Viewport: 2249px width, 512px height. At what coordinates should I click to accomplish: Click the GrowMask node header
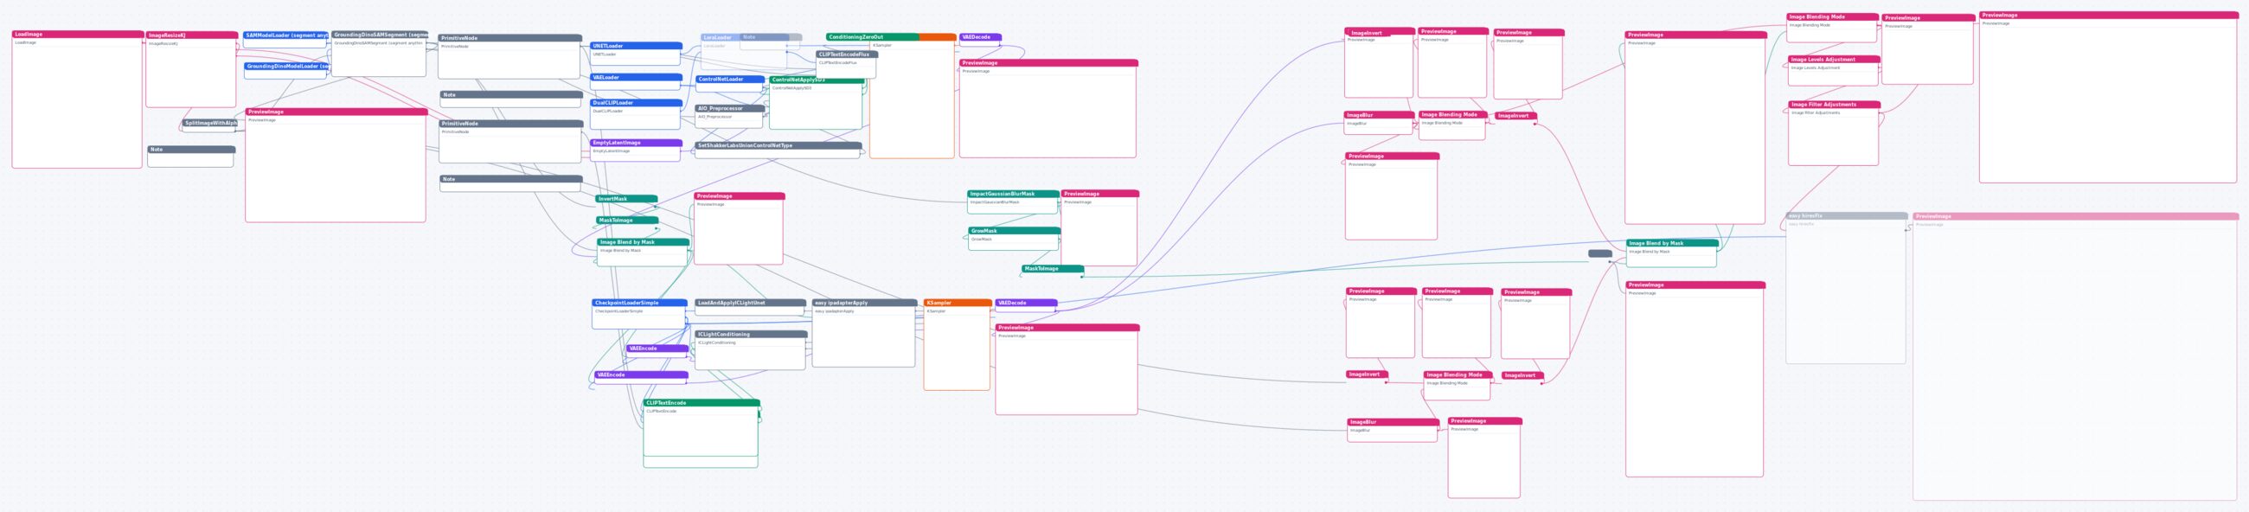tap(1015, 231)
